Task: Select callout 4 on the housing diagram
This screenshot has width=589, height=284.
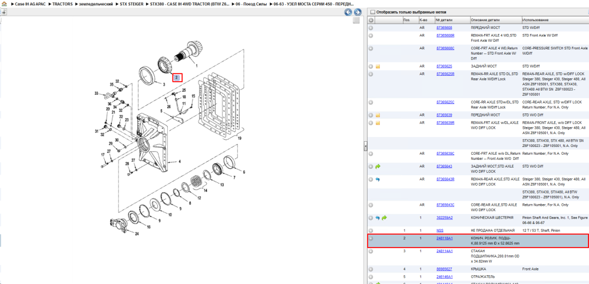Action: click(180, 162)
